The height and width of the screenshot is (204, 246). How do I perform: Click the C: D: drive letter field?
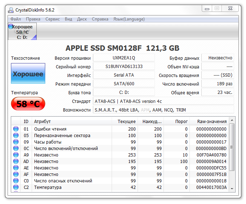tap(124, 92)
